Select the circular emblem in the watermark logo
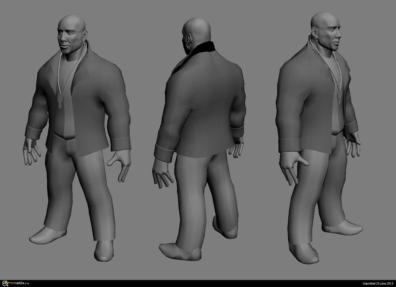 point(4,283)
